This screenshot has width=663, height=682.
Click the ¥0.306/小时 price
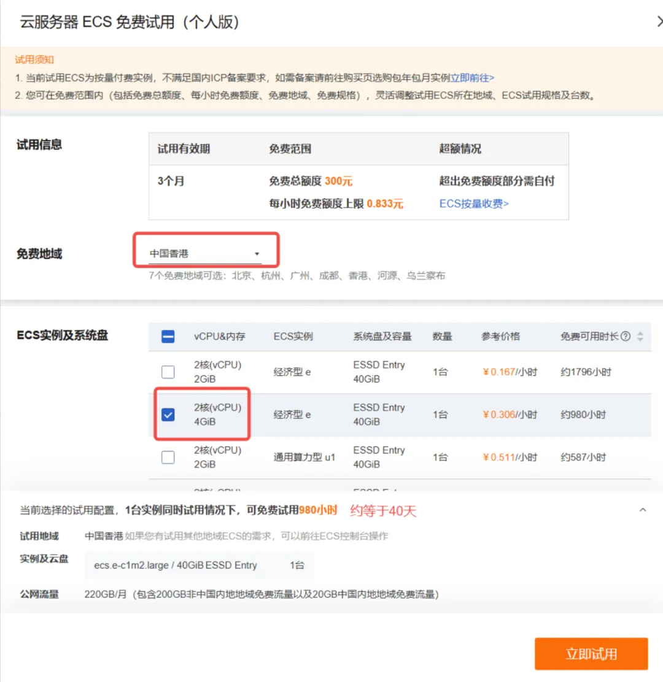[x=510, y=415]
